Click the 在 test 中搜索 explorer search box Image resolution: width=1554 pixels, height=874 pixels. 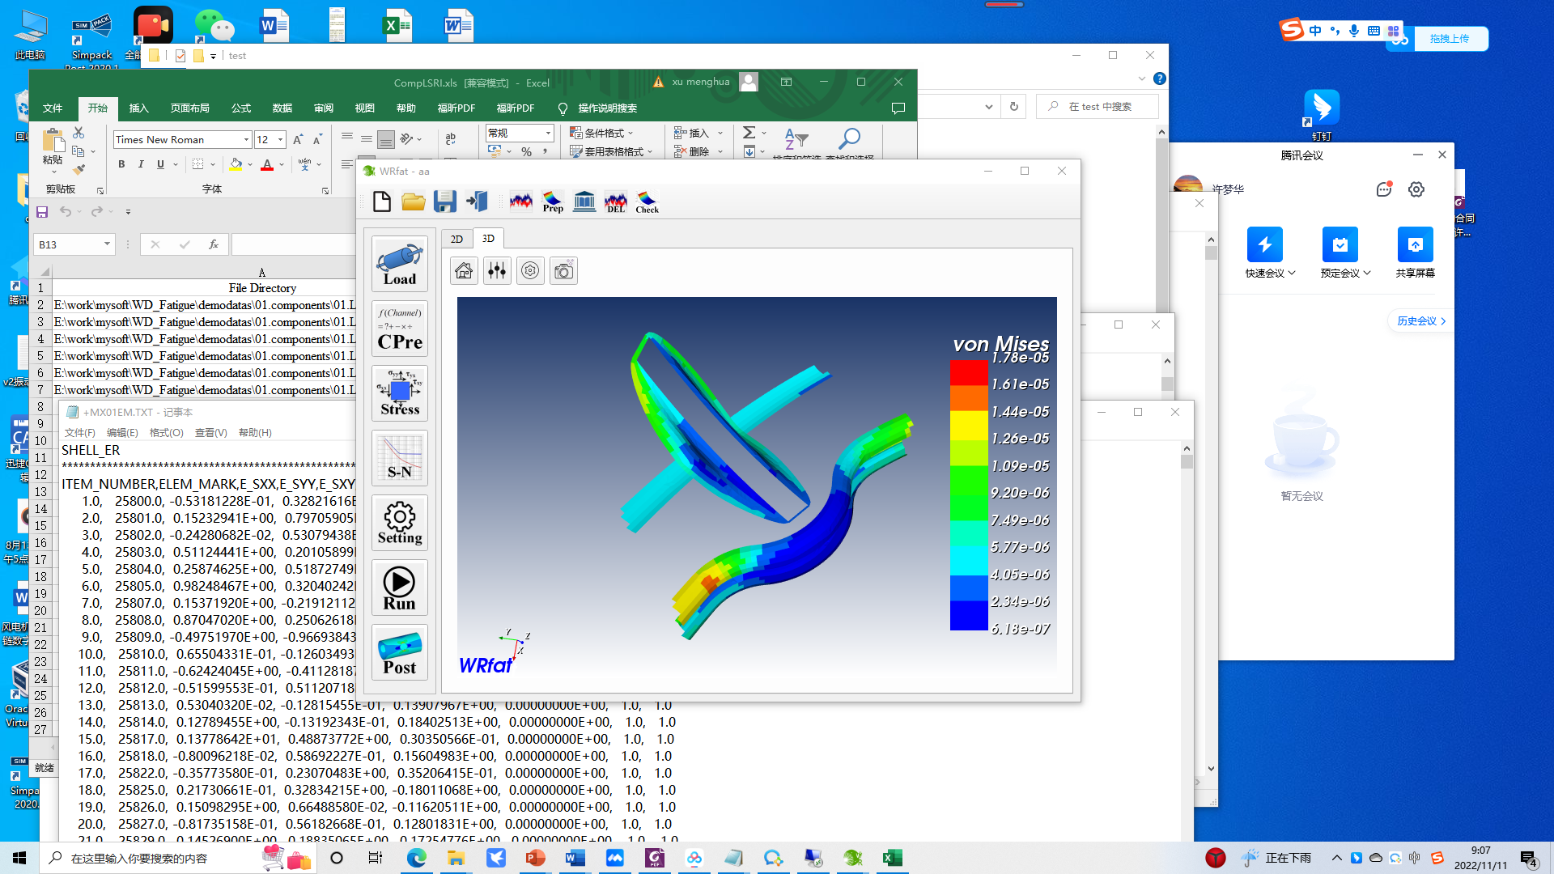click(x=1098, y=107)
